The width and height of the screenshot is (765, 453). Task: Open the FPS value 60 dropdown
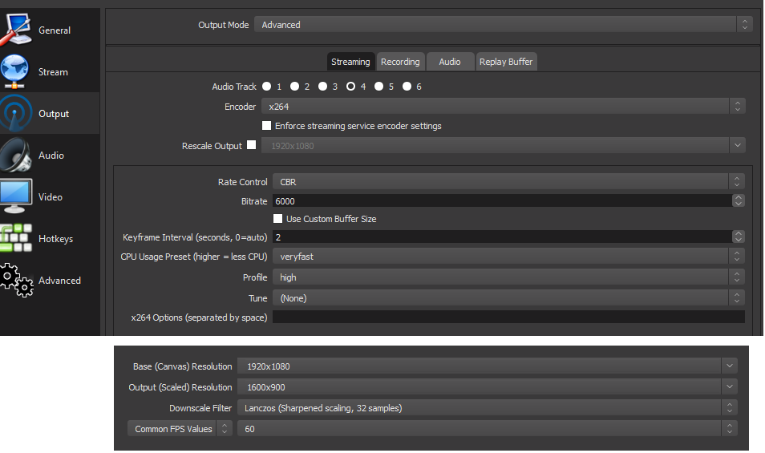click(x=487, y=429)
